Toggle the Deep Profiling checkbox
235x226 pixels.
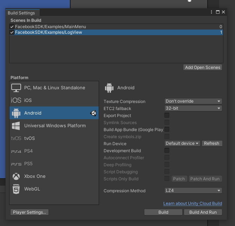pyautogui.click(x=167, y=164)
